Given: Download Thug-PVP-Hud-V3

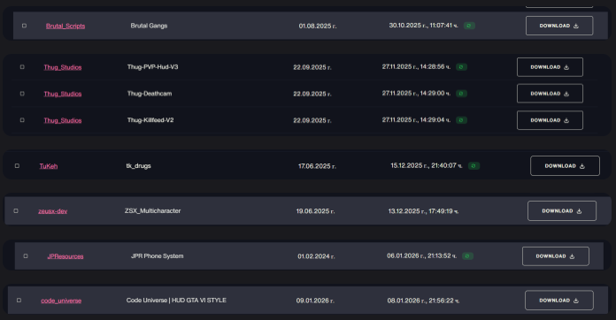Looking at the screenshot, I should (550, 67).
